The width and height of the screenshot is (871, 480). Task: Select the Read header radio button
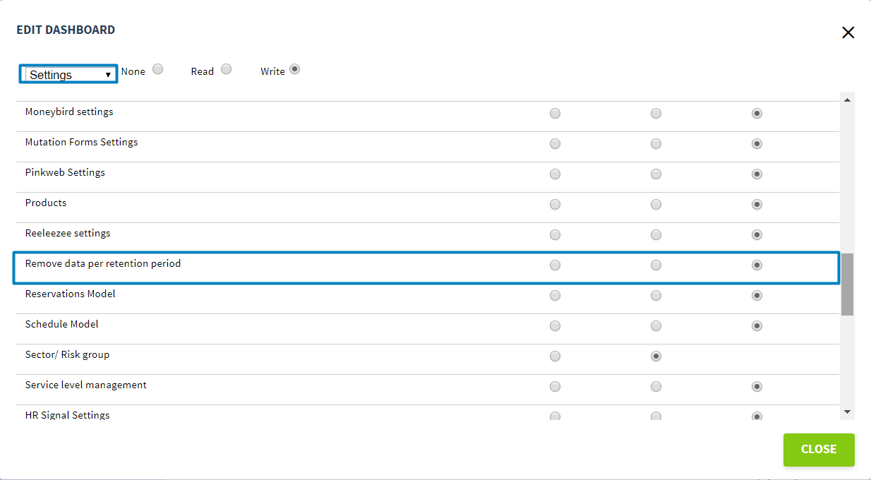tap(226, 69)
